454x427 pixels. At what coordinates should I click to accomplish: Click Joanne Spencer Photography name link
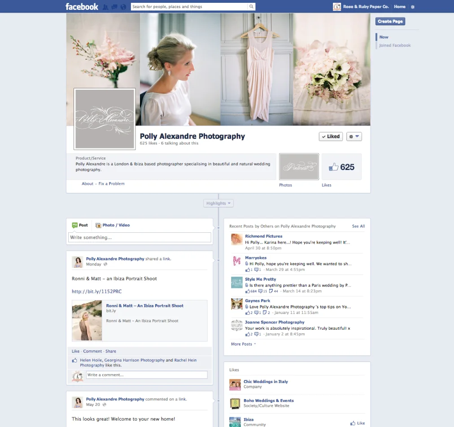coord(275,322)
